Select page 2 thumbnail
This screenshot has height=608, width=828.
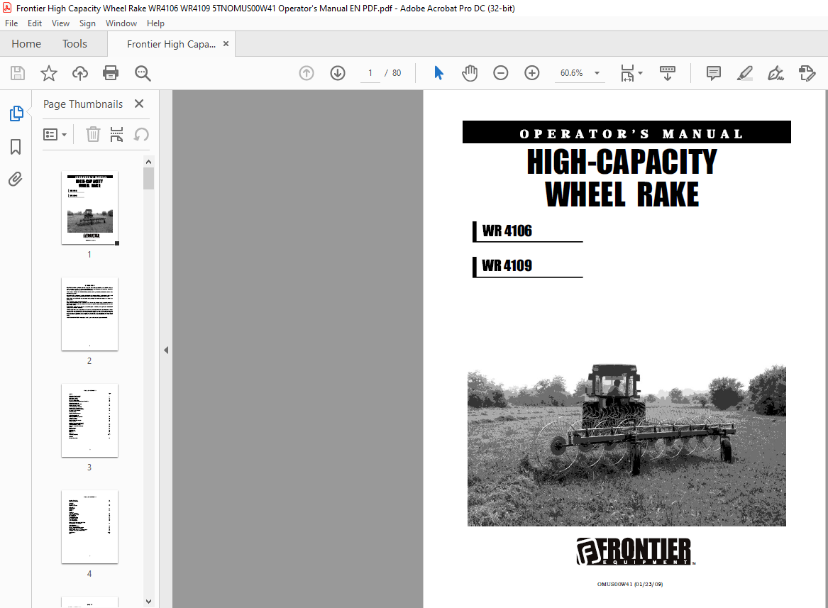pos(90,314)
